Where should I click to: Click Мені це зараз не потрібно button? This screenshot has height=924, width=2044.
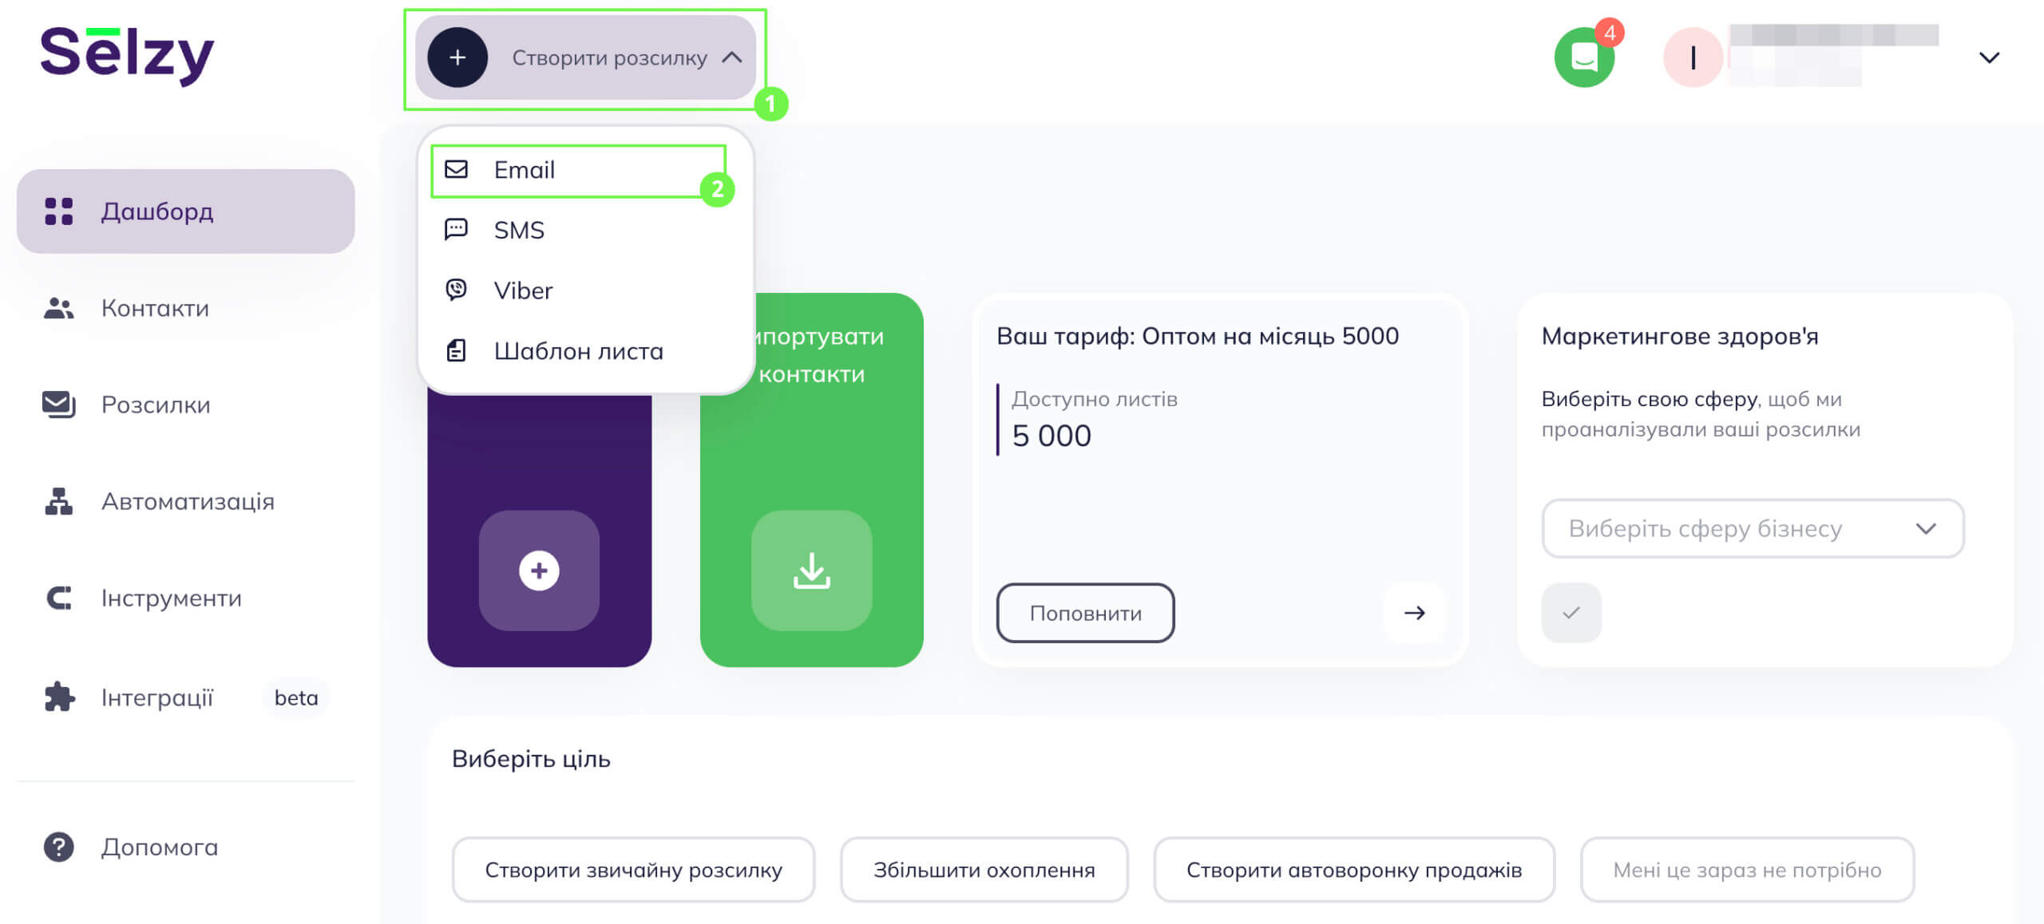coord(1747,870)
